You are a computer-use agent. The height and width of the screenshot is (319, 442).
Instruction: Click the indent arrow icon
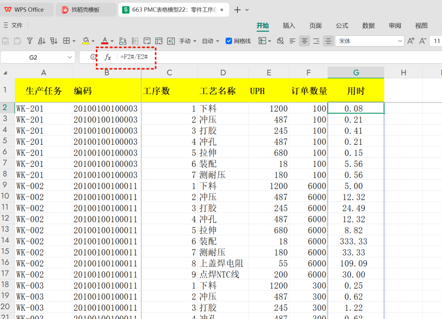(171, 41)
